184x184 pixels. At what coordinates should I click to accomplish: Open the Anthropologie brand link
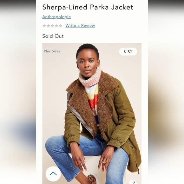click(x=56, y=17)
